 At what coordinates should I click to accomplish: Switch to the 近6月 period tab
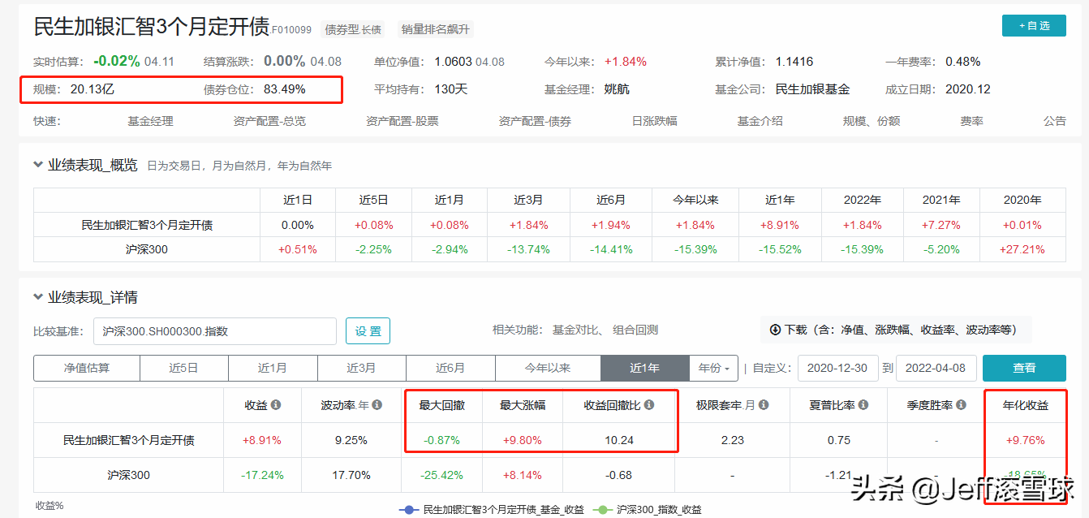pos(450,368)
